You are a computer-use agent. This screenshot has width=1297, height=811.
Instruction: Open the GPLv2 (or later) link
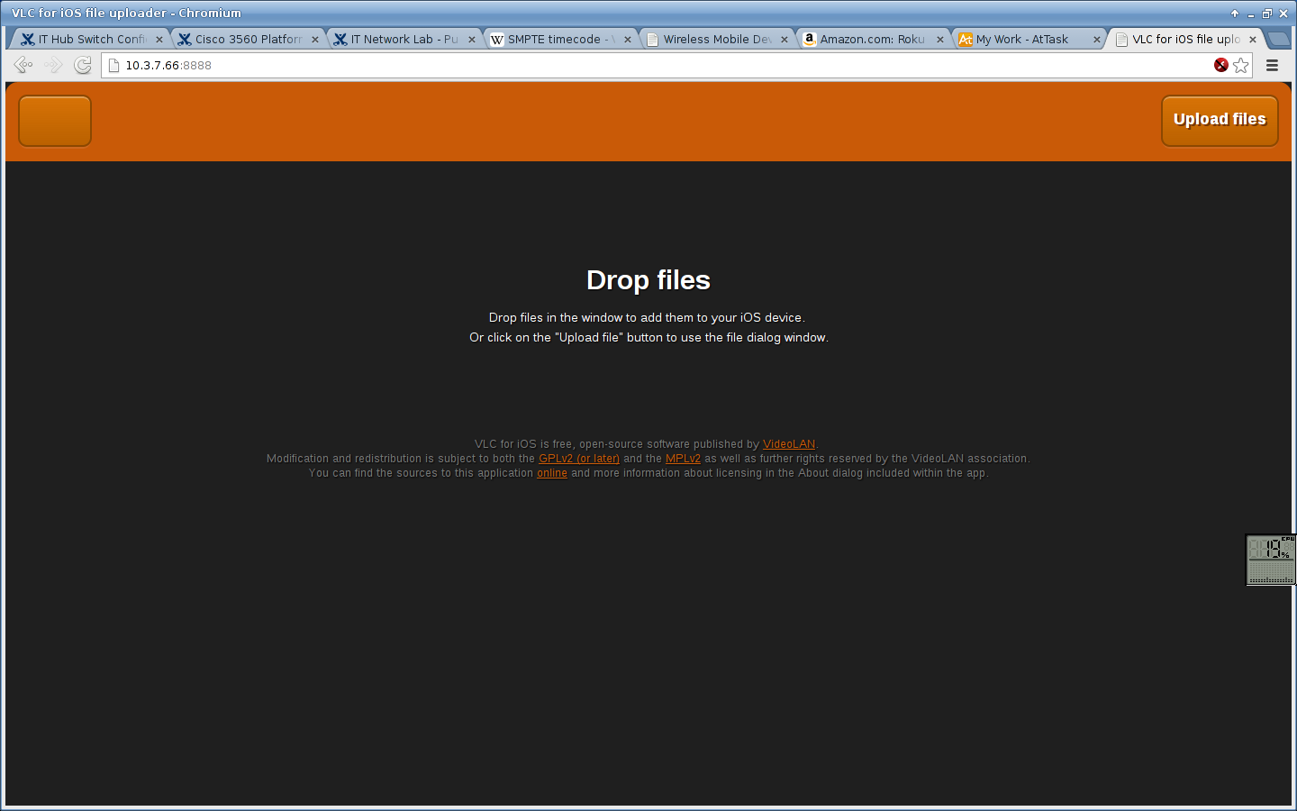click(x=579, y=459)
